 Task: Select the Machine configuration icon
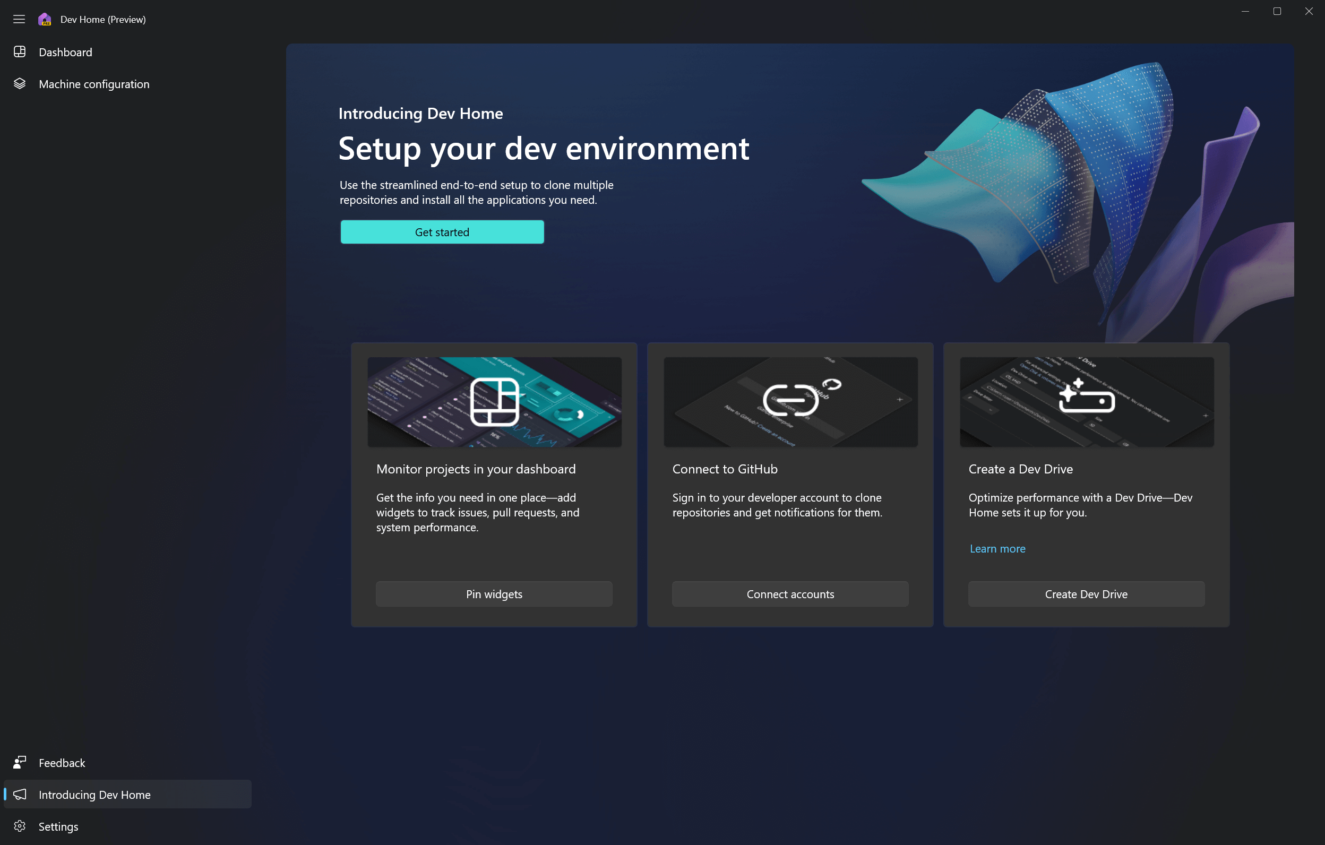click(20, 84)
